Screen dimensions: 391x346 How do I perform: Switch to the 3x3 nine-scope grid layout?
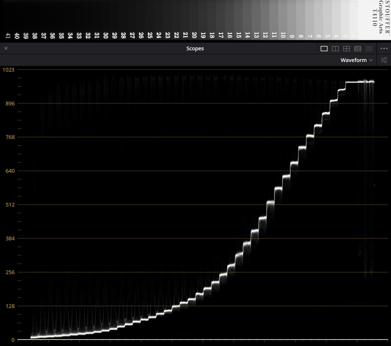pyautogui.click(x=369, y=48)
